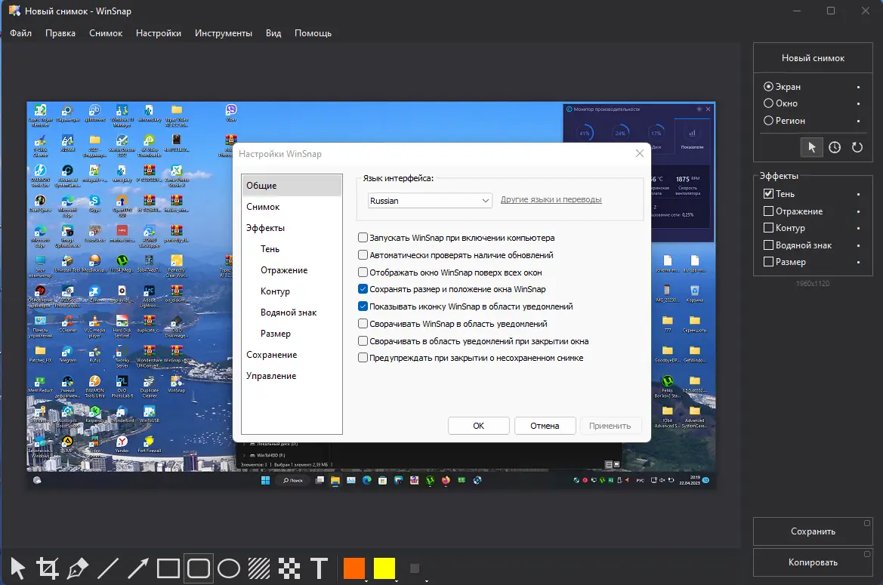The height and width of the screenshot is (585, 883).
Task: Open the Помощь menu
Action: pos(313,33)
